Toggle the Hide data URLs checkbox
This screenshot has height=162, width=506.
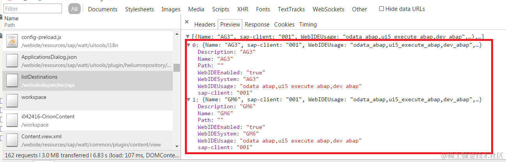(382, 9)
